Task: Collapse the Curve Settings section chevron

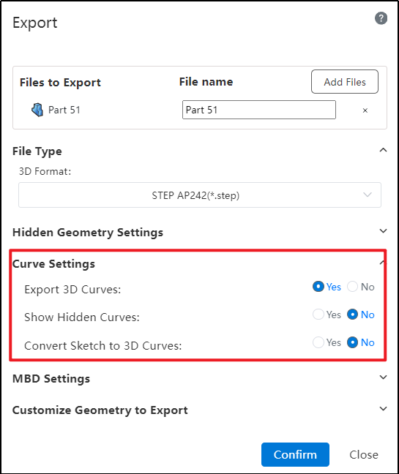Action: (383, 262)
